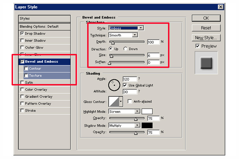This screenshot has height=159, width=239.
Task: Click the New Style... button
Action: tap(206, 37)
